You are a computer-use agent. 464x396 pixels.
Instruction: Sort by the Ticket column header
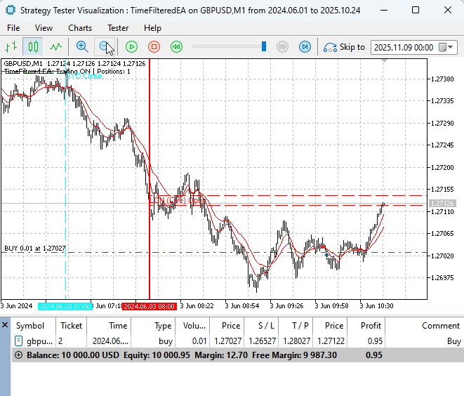(x=72, y=326)
